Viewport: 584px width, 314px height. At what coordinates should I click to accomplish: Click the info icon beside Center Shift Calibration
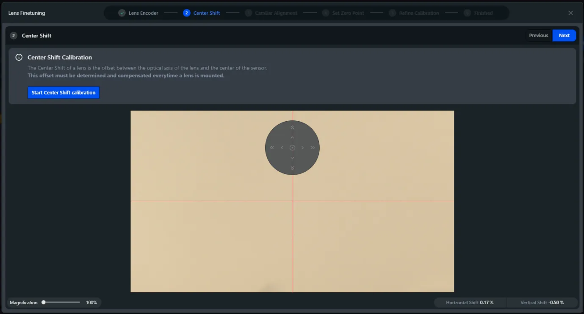point(19,57)
